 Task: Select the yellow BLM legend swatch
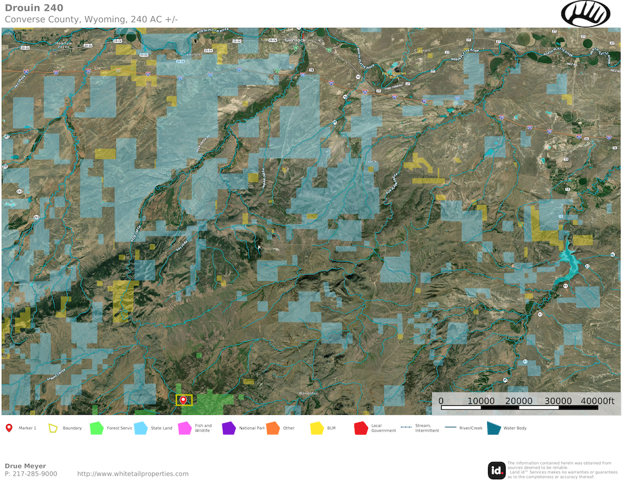click(x=316, y=428)
